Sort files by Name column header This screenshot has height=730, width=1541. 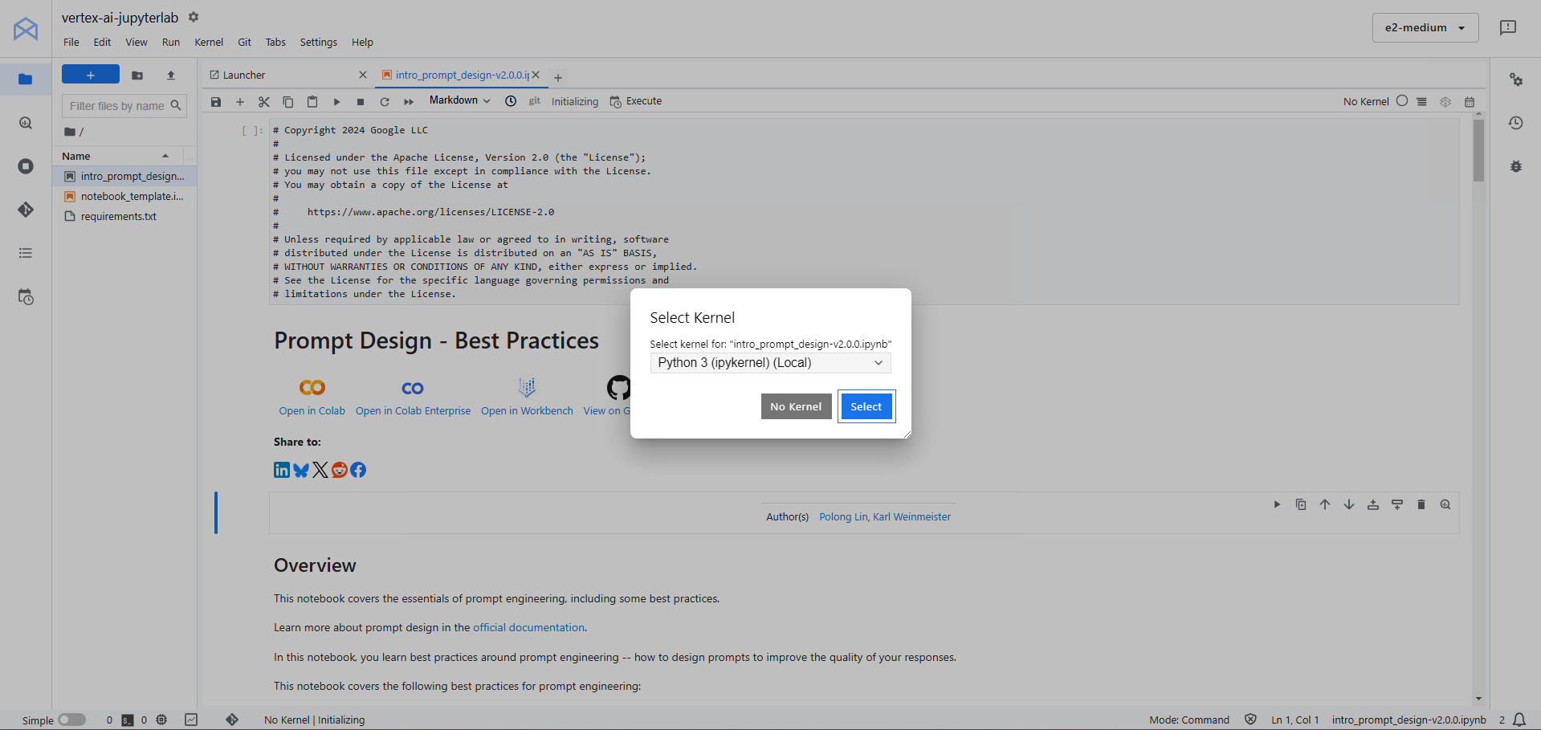(117, 156)
